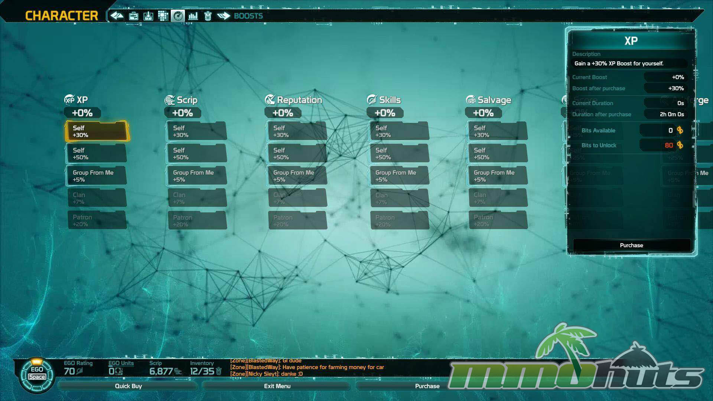Select XP Group From Me +5% boost
713x401 pixels.
(x=97, y=176)
